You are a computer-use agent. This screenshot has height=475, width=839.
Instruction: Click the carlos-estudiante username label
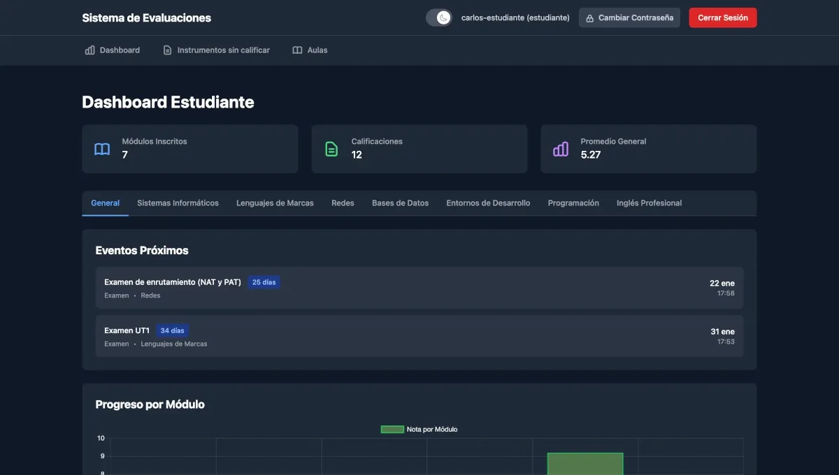[516, 17]
